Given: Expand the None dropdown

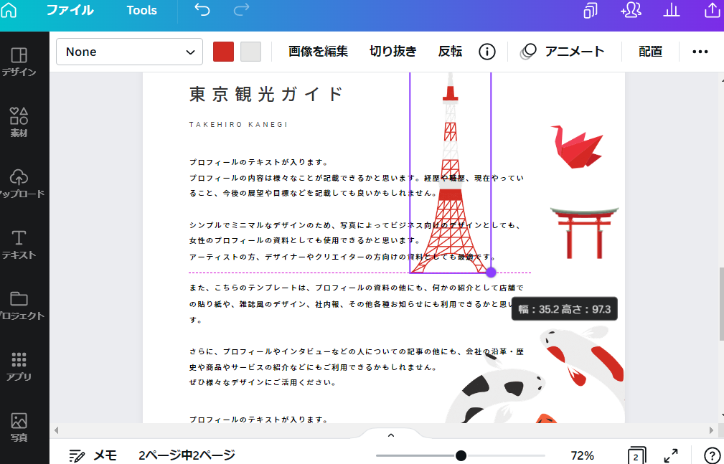Looking at the screenshot, I should pyautogui.click(x=129, y=52).
